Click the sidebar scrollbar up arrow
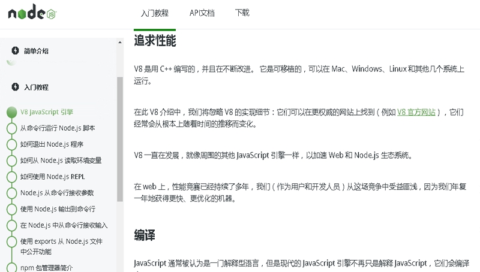The height and width of the screenshot is (272, 480). click(120, 43)
